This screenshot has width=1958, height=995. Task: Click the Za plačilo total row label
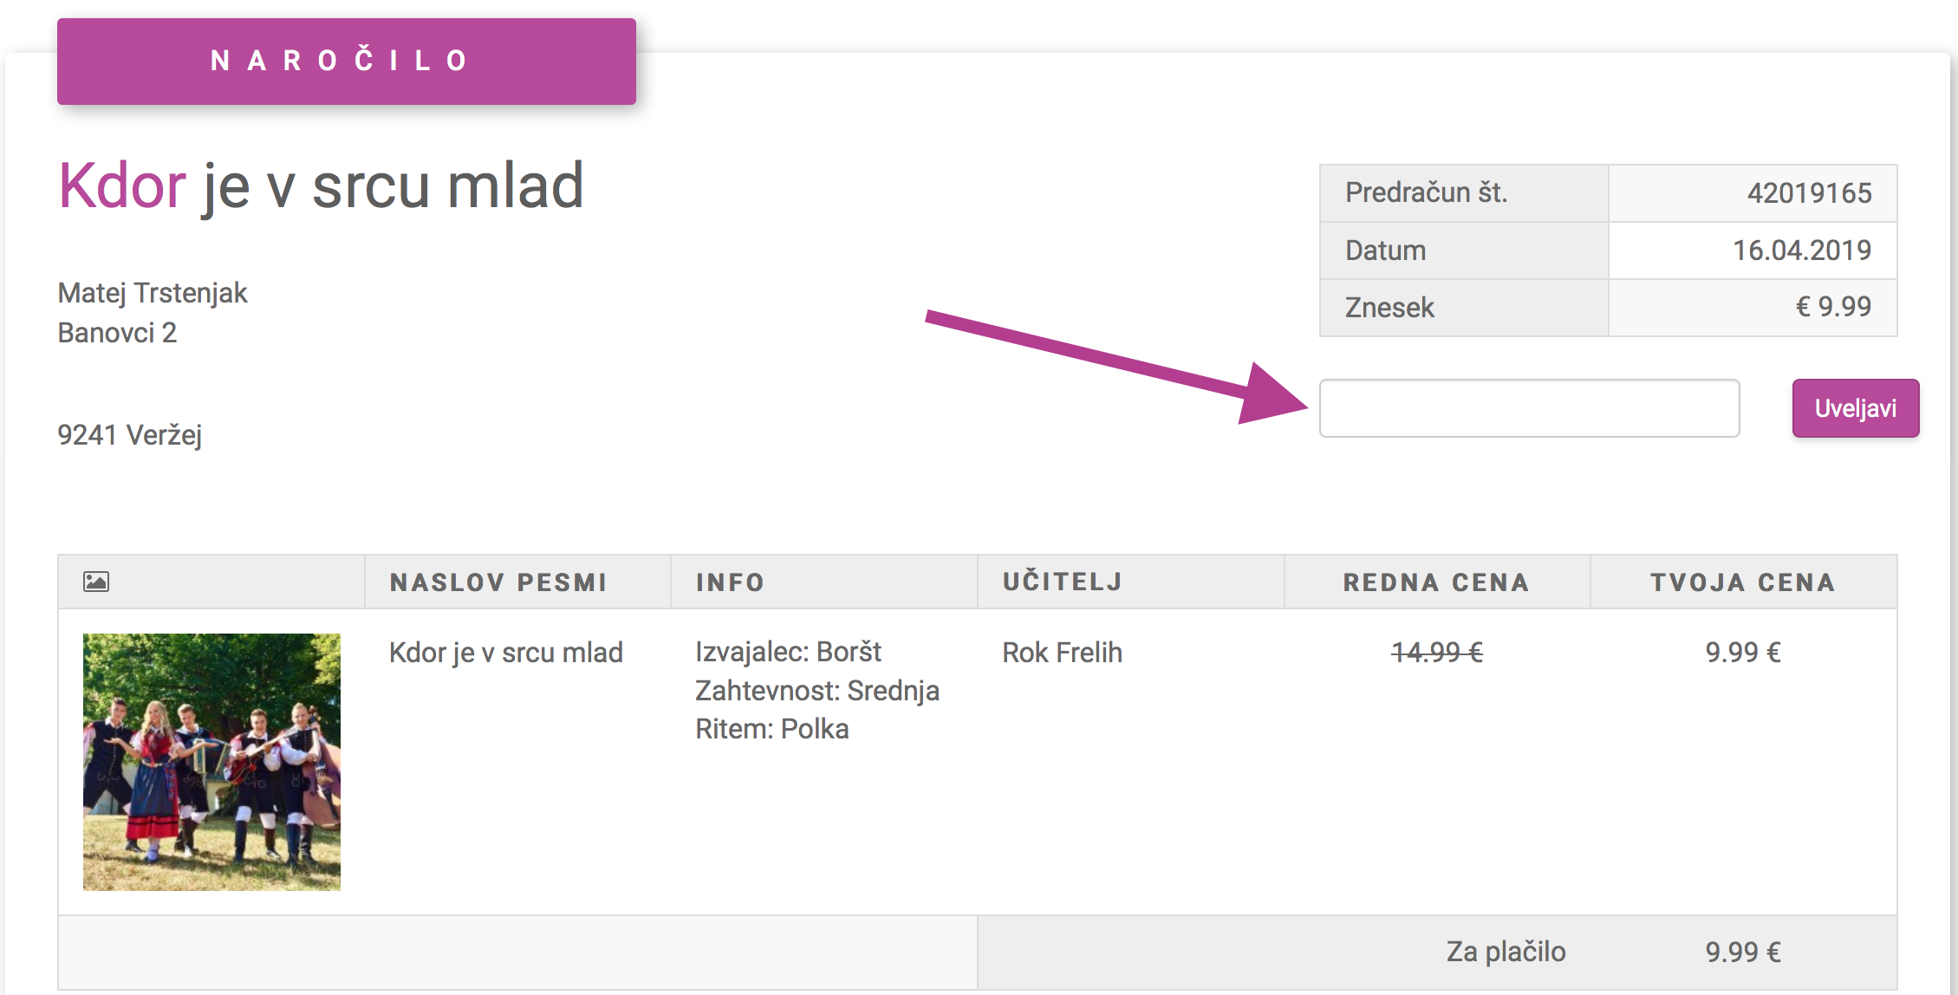point(1506,952)
